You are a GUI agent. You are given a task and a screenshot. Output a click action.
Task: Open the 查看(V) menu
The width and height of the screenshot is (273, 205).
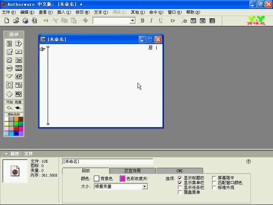coord(46,12)
